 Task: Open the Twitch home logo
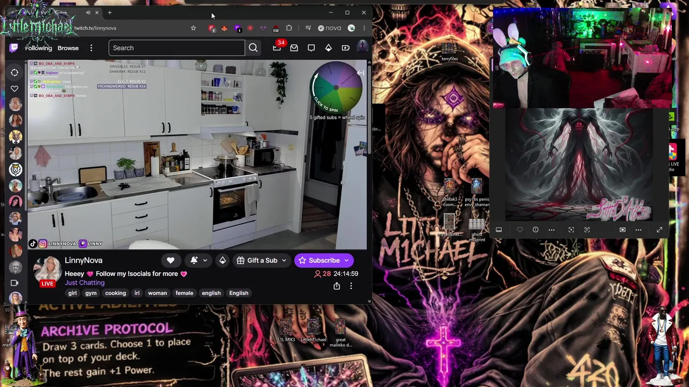coord(14,48)
